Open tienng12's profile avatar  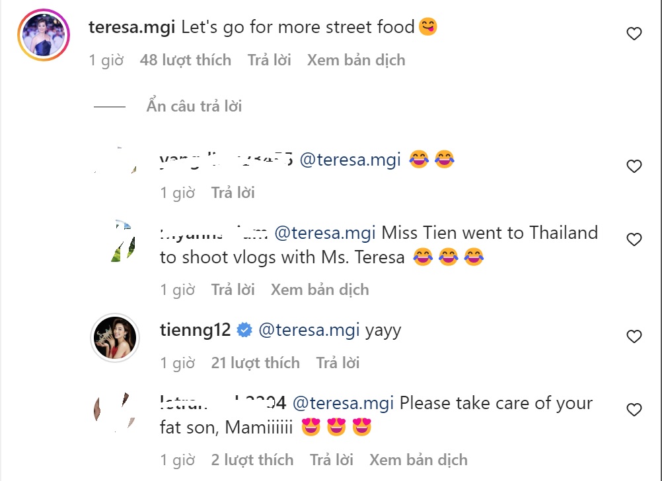pos(114,338)
